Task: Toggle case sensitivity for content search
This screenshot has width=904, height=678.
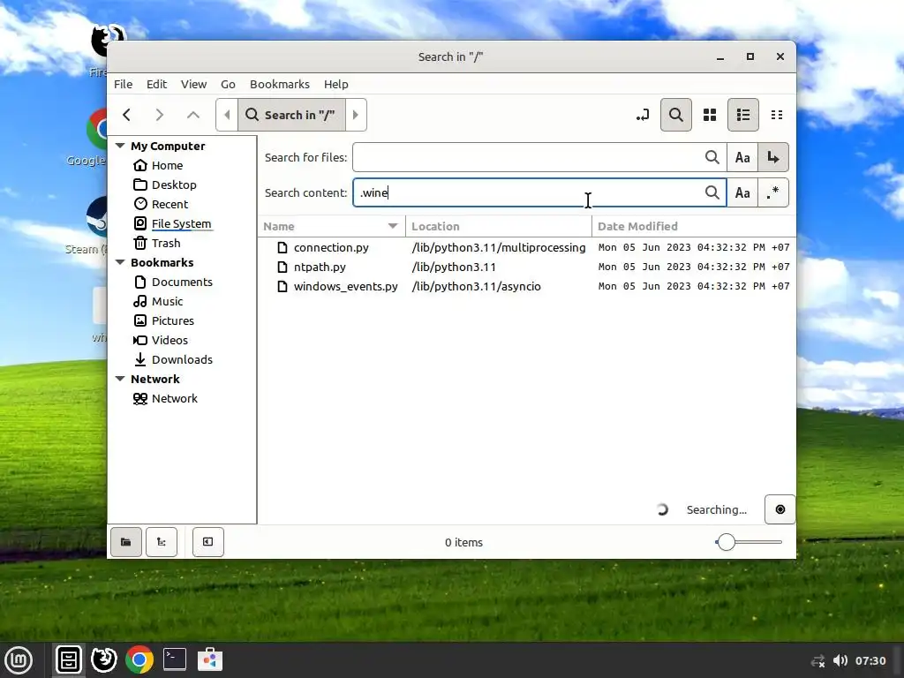Action: point(742,192)
